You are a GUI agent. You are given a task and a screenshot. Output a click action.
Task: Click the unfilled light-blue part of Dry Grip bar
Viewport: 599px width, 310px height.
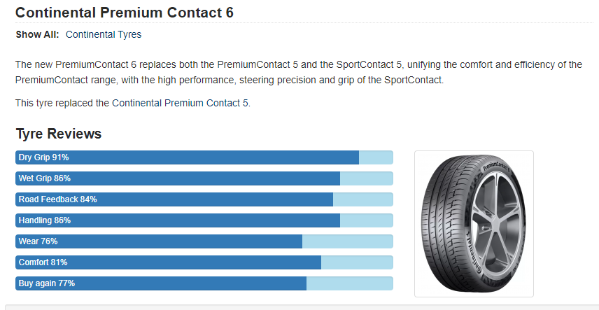[x=376, y=157]
